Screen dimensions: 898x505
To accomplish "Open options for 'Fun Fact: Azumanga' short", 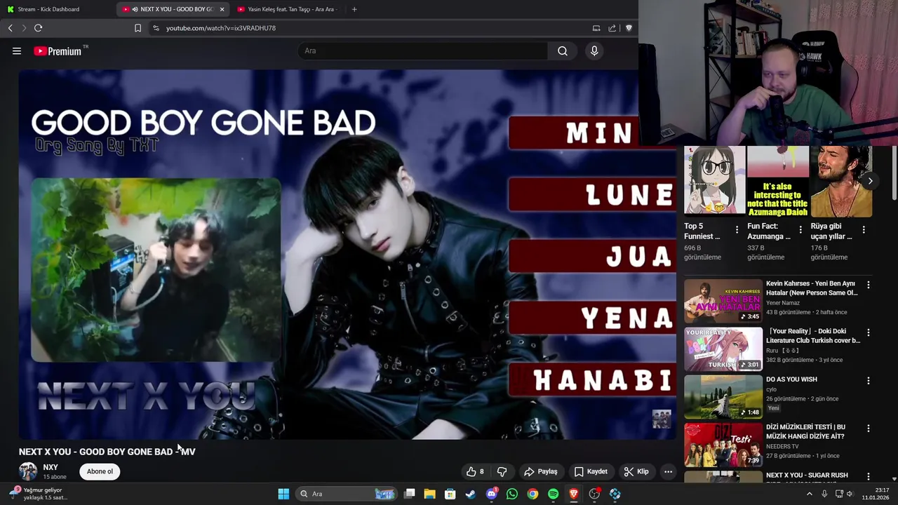I will [800, 229].
